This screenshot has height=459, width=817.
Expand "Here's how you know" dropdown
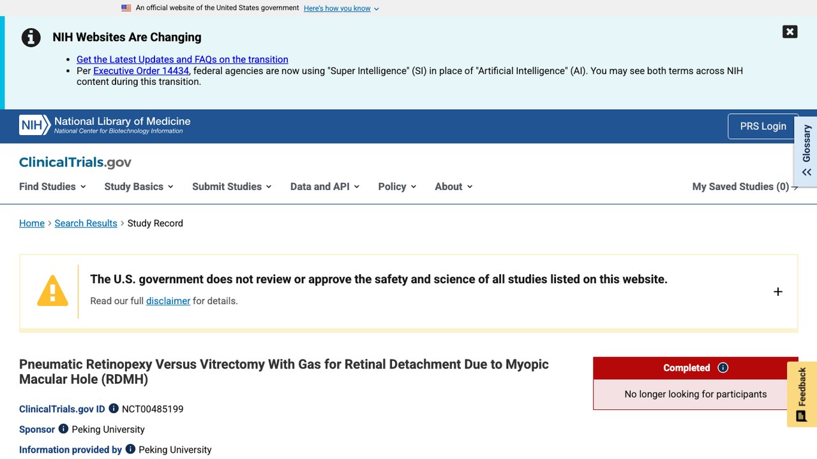(x=341, y=8)
